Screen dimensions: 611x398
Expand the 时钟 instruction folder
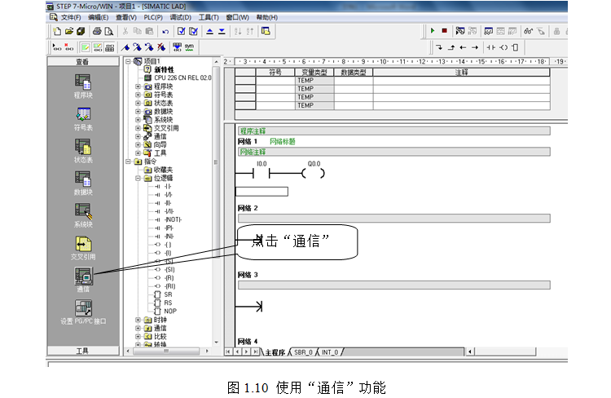point(138,320)
